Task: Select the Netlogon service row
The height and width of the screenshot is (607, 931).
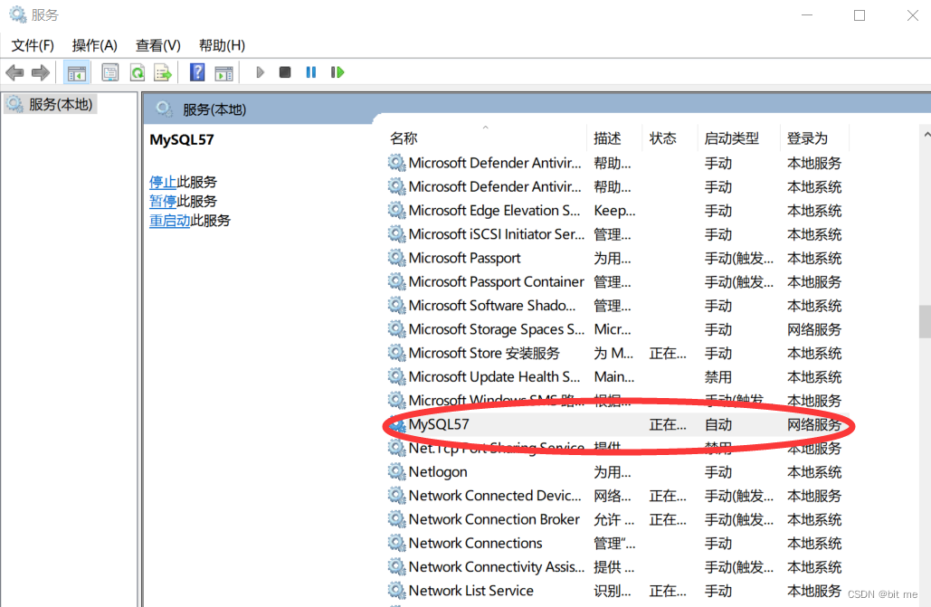Action: (617, 472)
